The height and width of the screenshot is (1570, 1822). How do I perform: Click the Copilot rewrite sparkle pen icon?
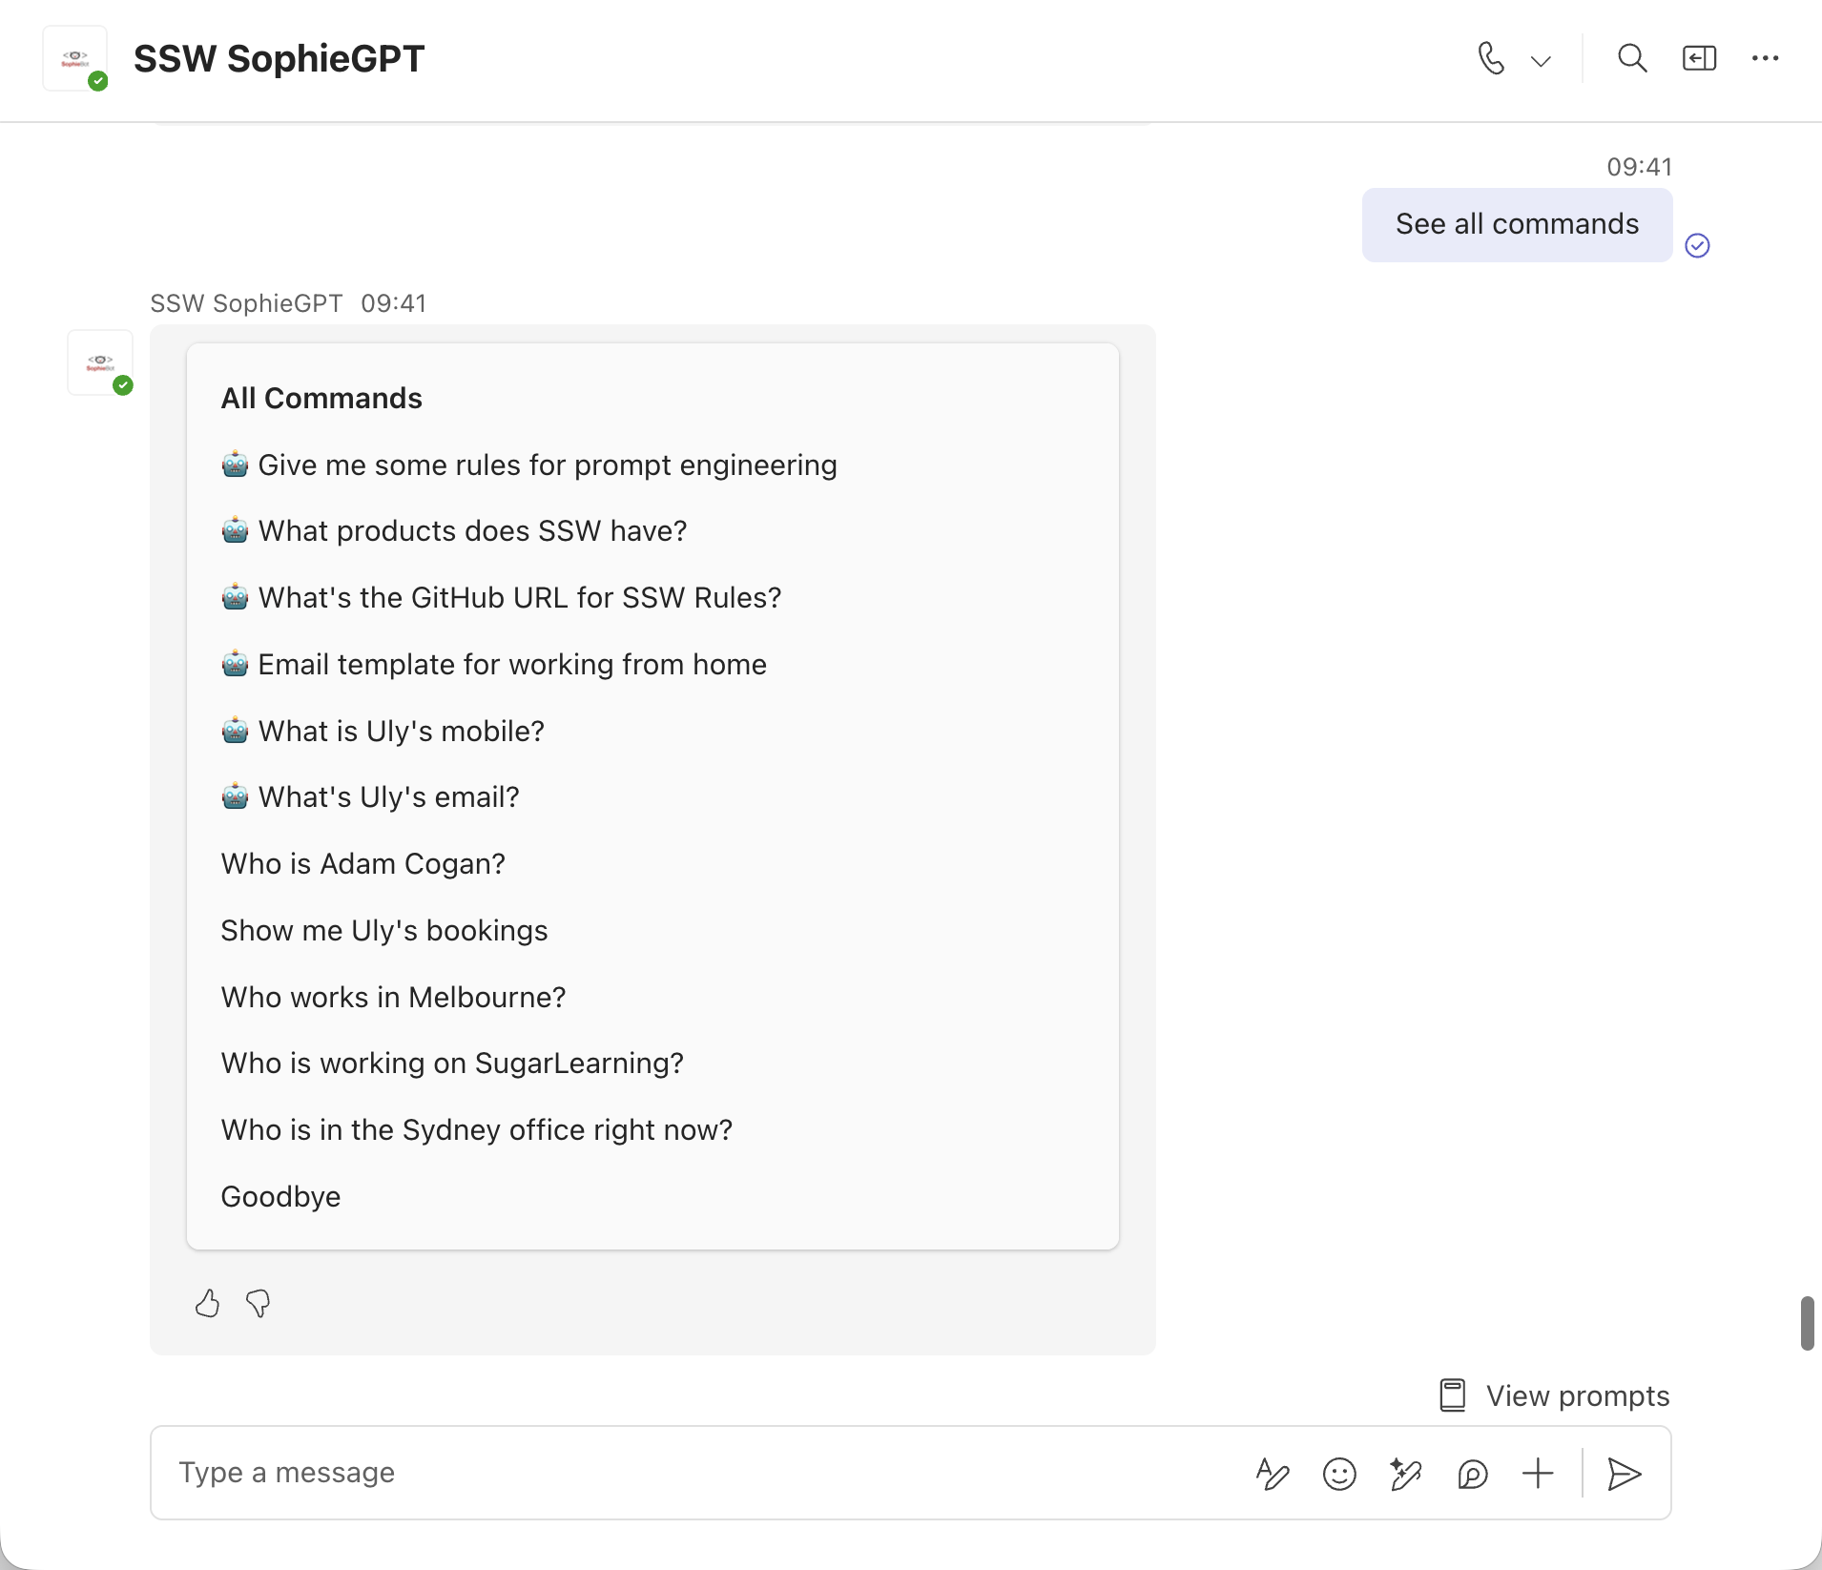(1405, 1474)
